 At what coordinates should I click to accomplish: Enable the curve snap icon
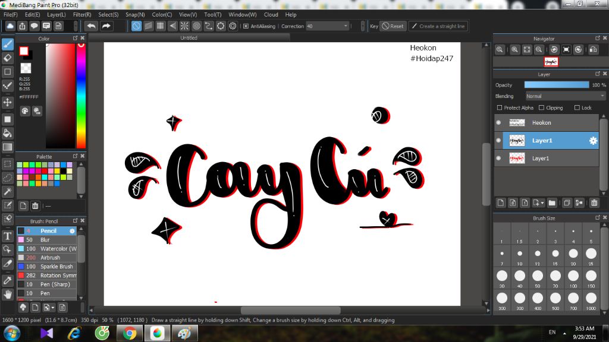[209, 26]
